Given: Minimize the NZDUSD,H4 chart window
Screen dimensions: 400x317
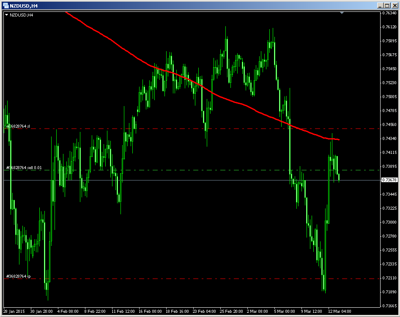Looking at the screenshot, I should pos(380,5).
